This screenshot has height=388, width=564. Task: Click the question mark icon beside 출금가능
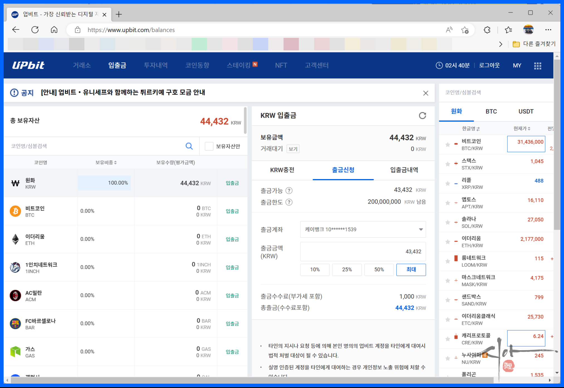tap(289, 191)
